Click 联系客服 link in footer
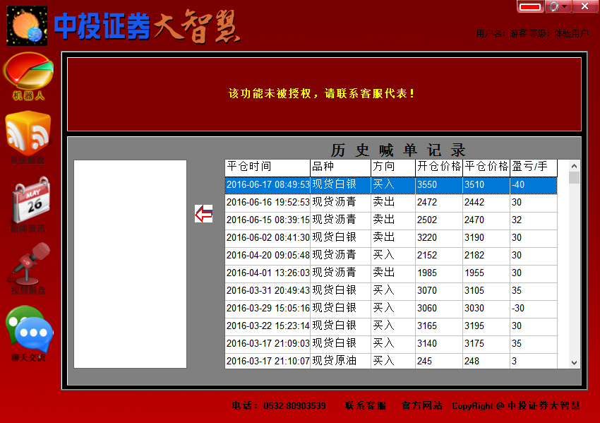Screen dimensions: 600x423 (366, 406)
